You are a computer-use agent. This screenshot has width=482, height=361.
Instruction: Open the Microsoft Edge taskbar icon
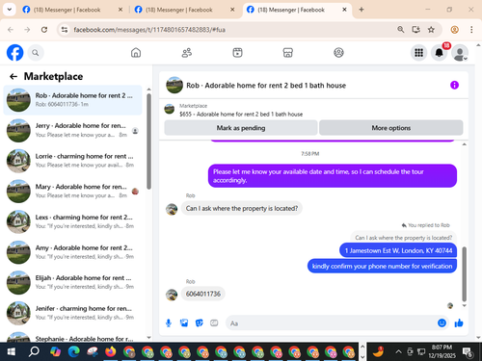73,351
